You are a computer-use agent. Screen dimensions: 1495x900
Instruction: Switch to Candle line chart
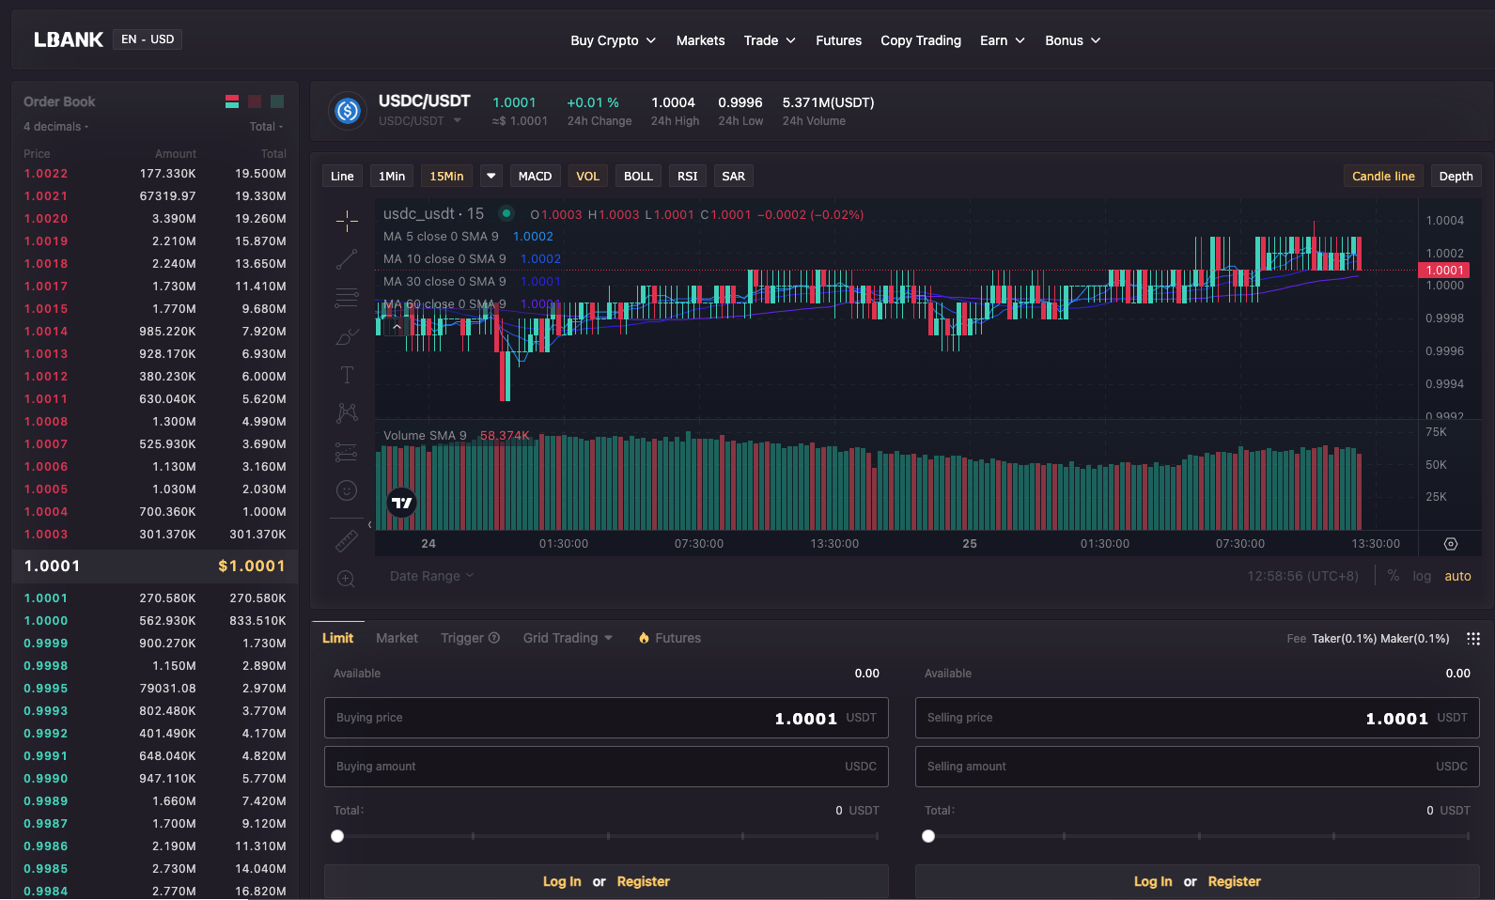(1383, 176)
